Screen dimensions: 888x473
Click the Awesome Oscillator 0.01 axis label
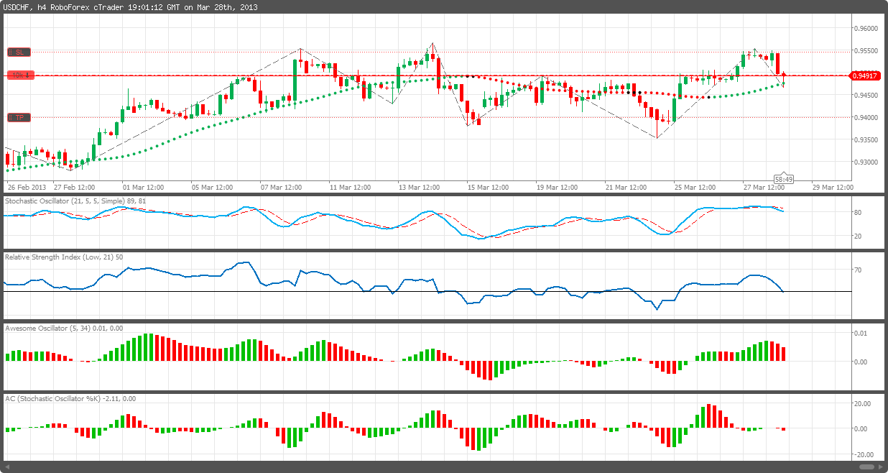[861, 333]
